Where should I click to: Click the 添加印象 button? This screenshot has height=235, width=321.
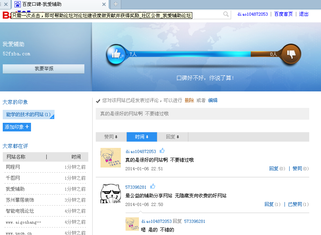(x=17, y=127)
